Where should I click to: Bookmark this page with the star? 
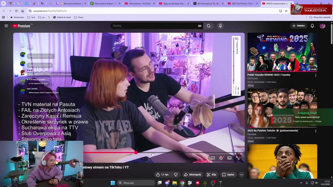(x=286, y=11)
